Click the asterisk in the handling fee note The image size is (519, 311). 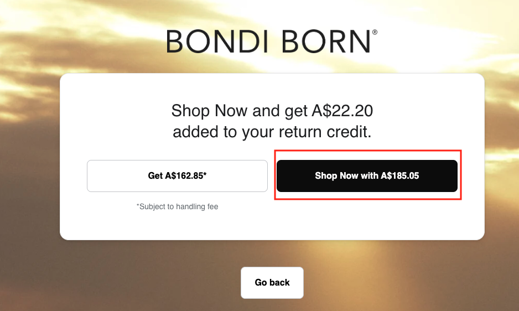pos(138,206)
